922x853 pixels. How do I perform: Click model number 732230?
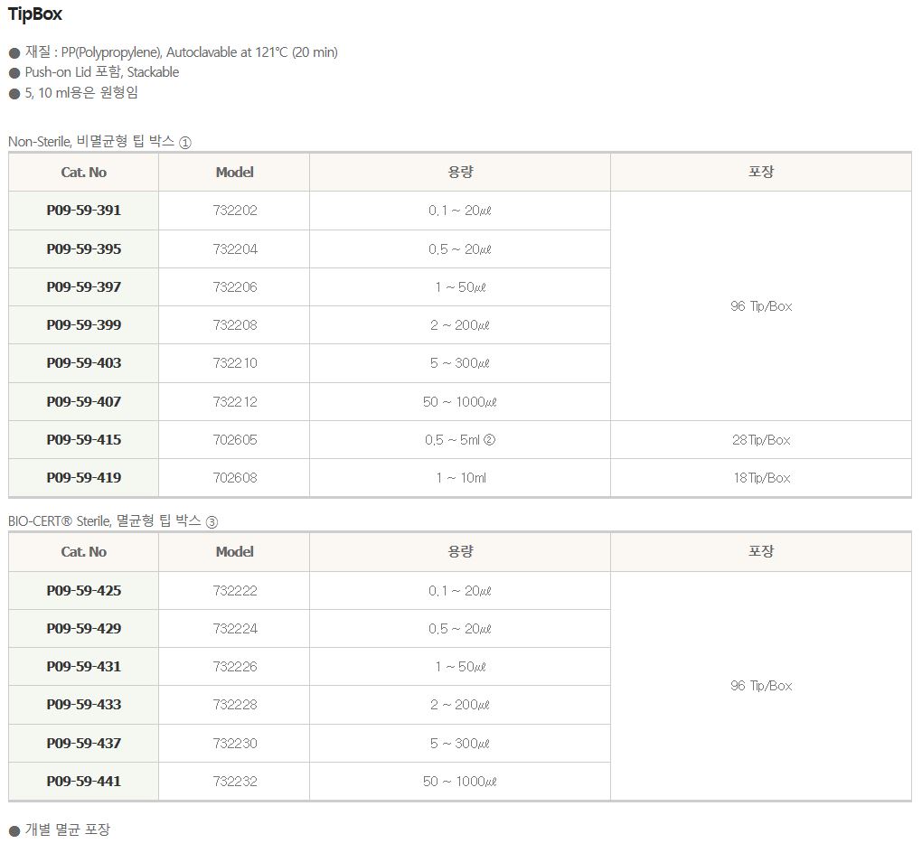point(235,744)
